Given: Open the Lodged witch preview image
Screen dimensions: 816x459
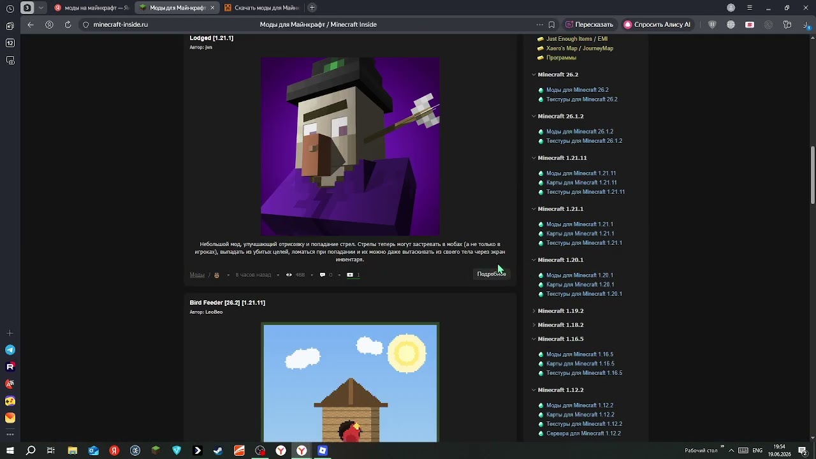Looking at the screenshot, I should click(350, 147).
